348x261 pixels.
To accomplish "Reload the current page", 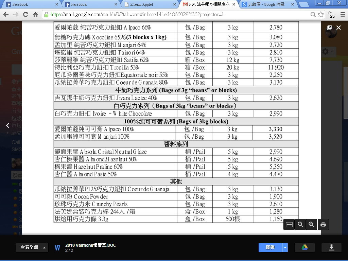I will (x=26, y=15).
